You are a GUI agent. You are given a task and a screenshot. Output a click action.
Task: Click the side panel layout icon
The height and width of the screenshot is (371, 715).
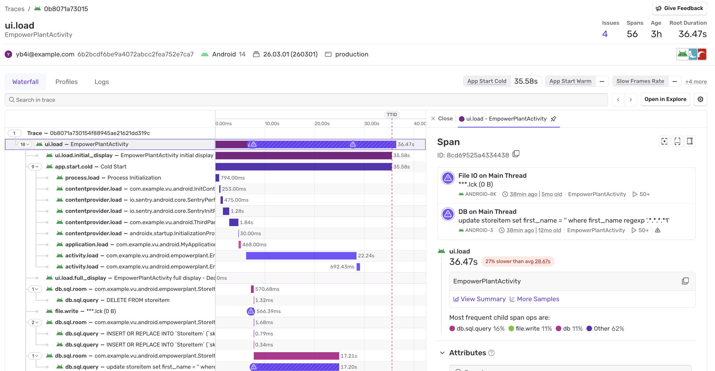coord(690,141)
